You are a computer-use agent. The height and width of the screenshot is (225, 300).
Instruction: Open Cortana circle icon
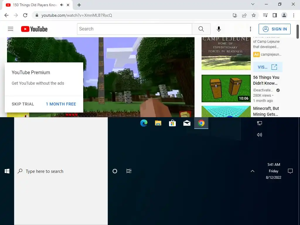click(115, 171)
